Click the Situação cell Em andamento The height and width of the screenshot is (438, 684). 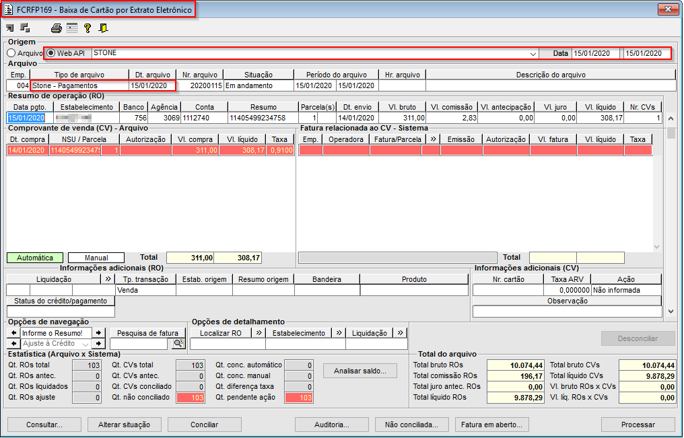[x=259, y=85]
